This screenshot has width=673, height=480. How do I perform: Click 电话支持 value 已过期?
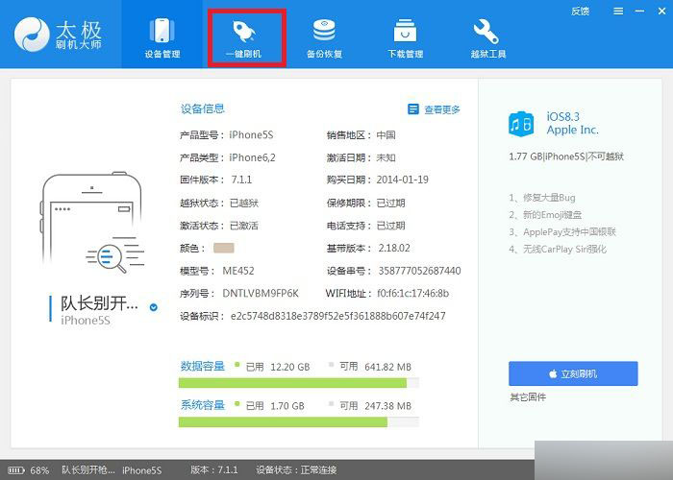click(x=390, y=226)
